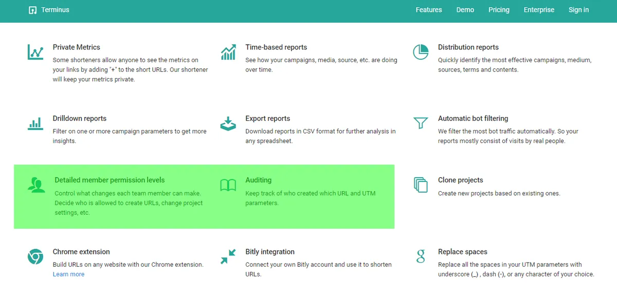Click the Bitly integration arrows icon
The height and width of the screenshot is (299, 617).
tap(228, 256)
